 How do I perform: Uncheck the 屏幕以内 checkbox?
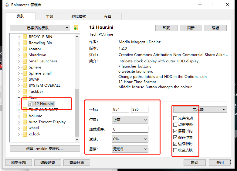[175, 131]
